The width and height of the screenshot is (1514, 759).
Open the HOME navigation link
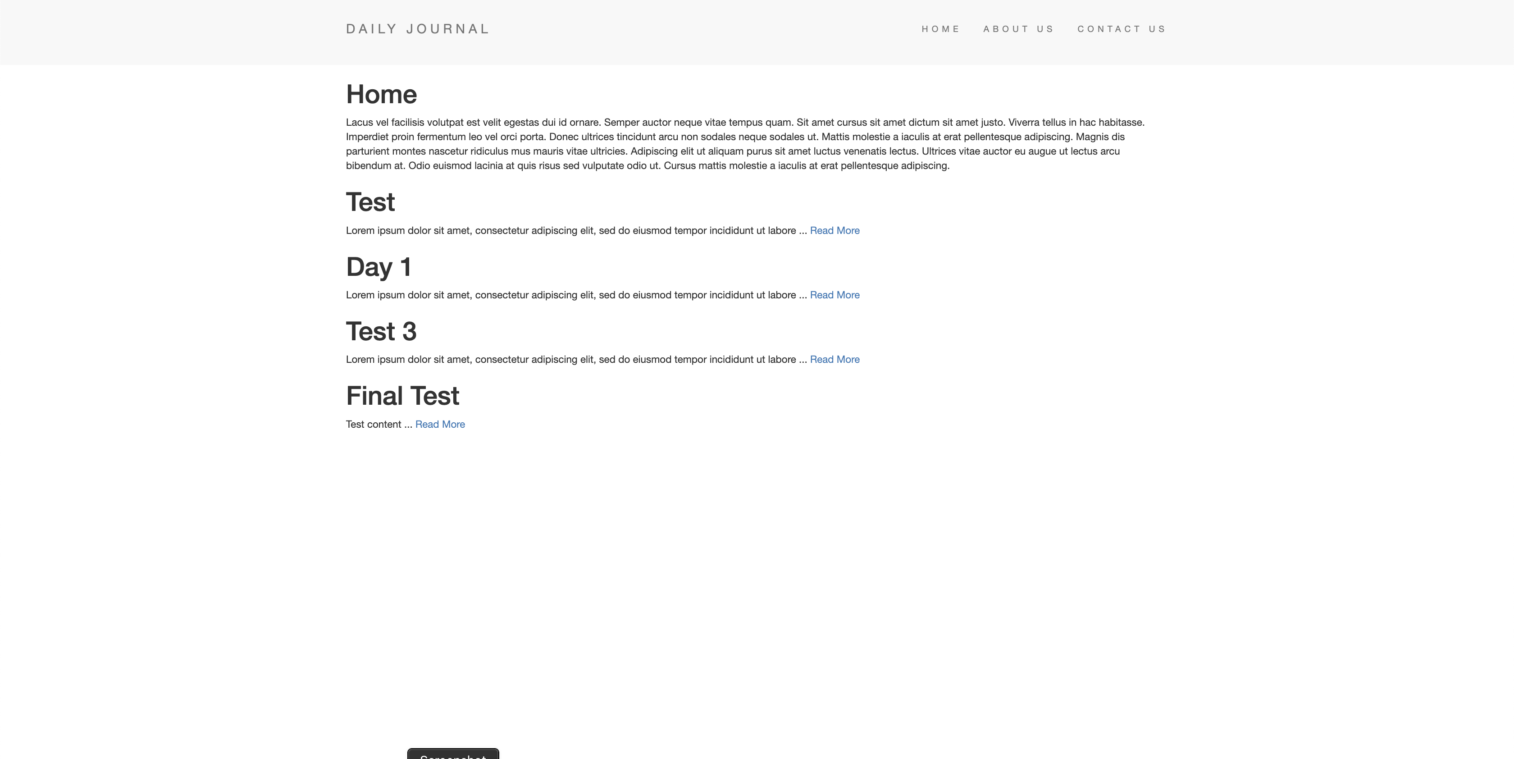click(x=940, y=28)
